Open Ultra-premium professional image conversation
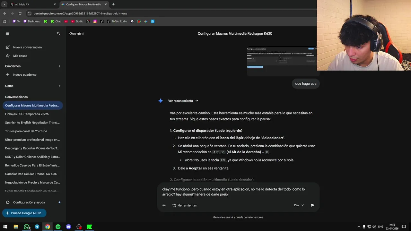Image resolution: width=411 pixels, height=231 pixels. click(x=32, y=140)
